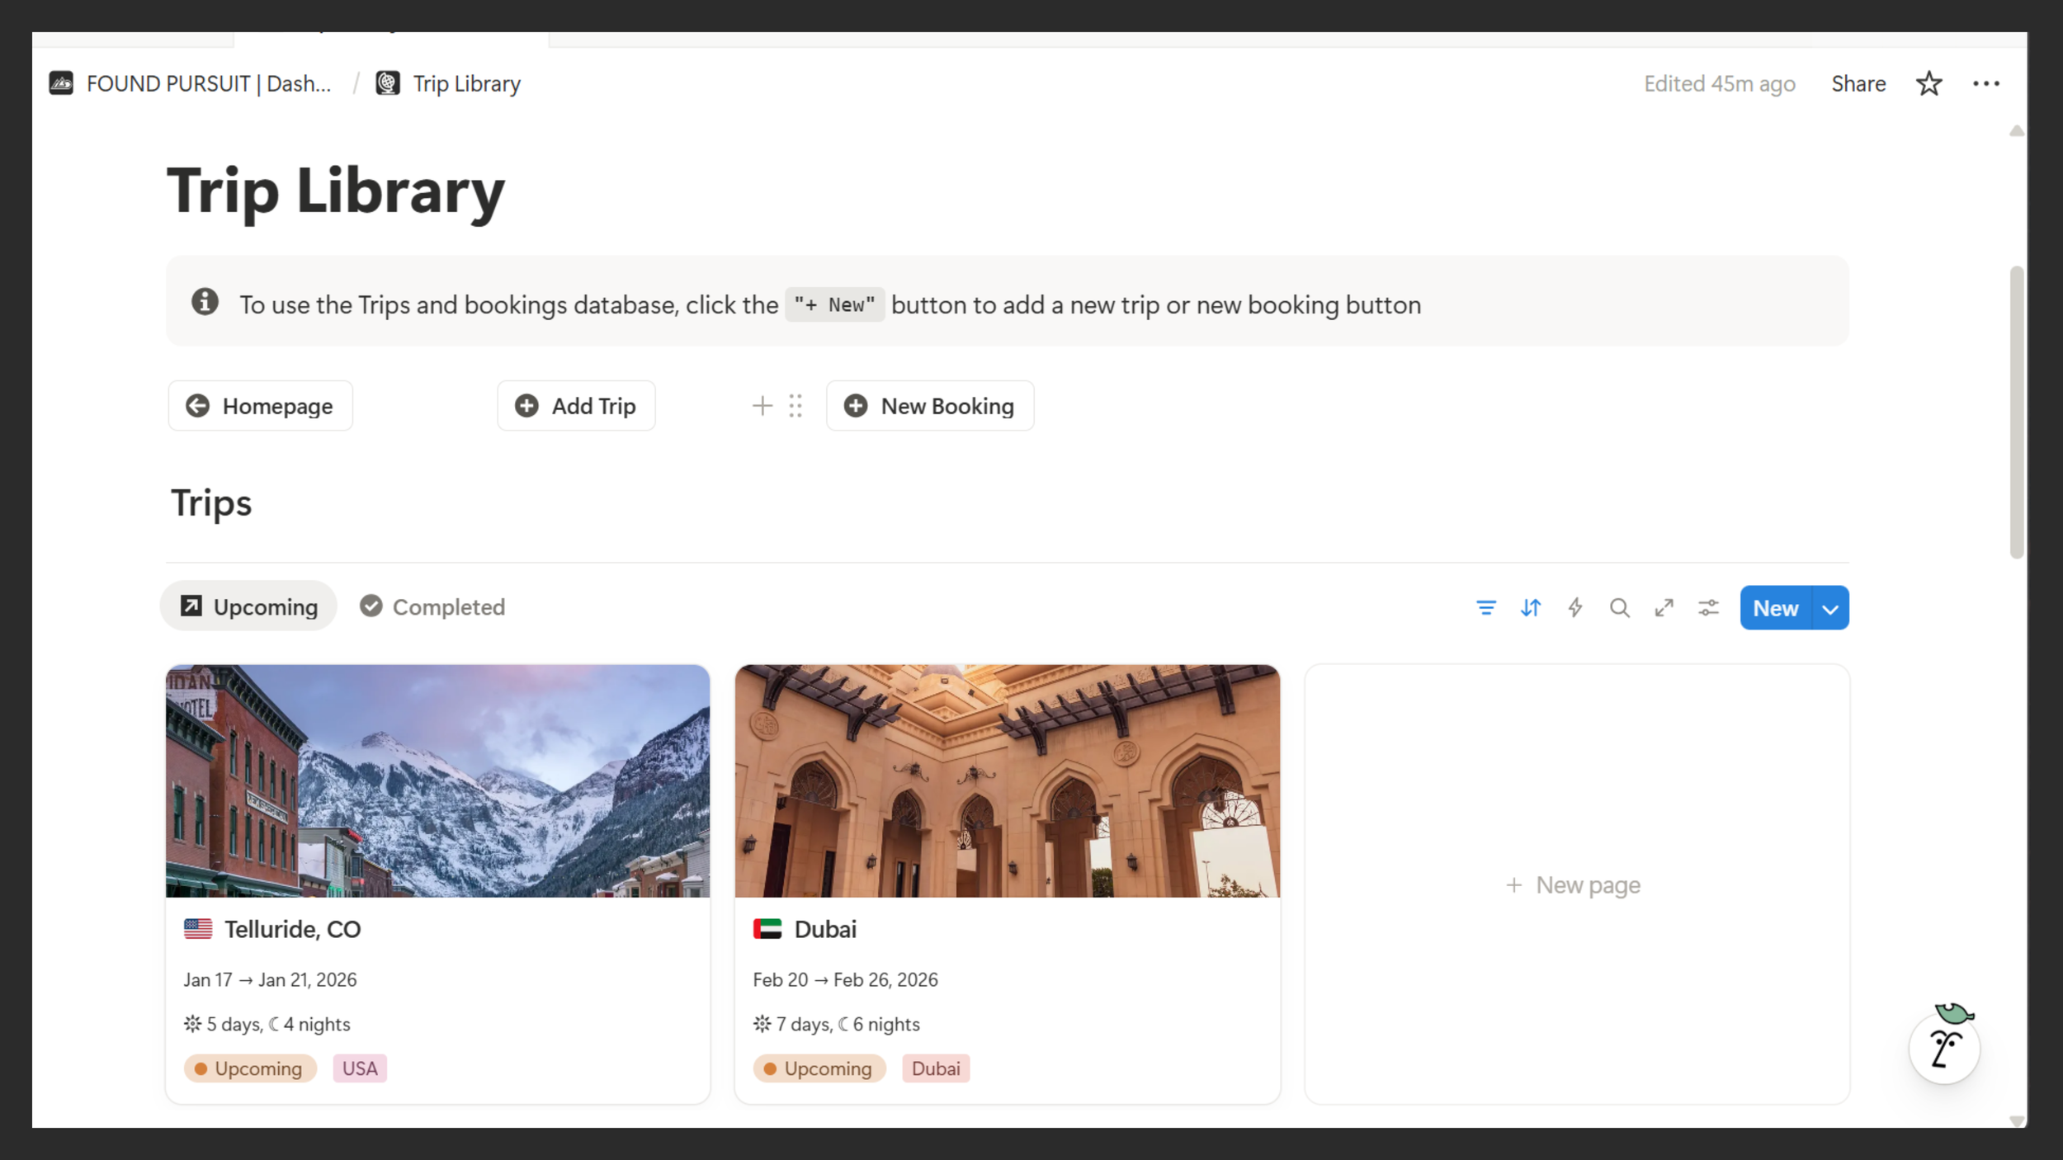2063x1160 pixels.
Task: Click the vertical scrollbar thumb
Action: point(2016,413)
